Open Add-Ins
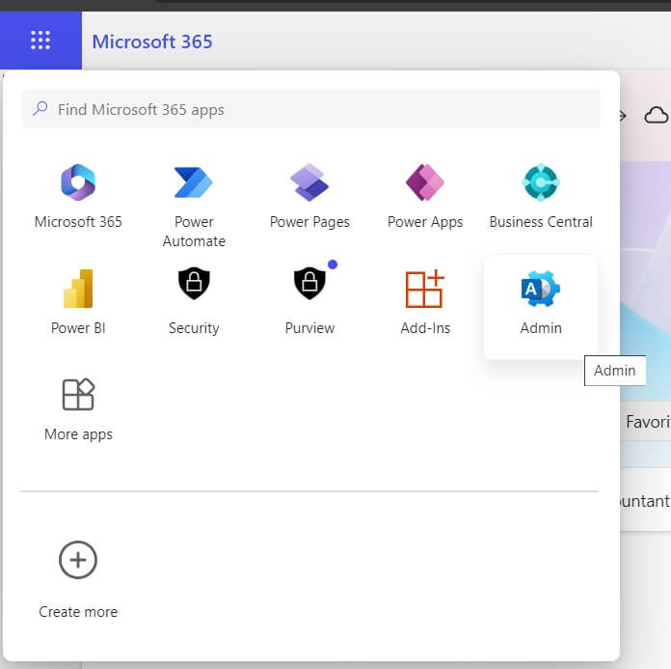The width and height of the screenshot is (671, 669). [425, 302]
